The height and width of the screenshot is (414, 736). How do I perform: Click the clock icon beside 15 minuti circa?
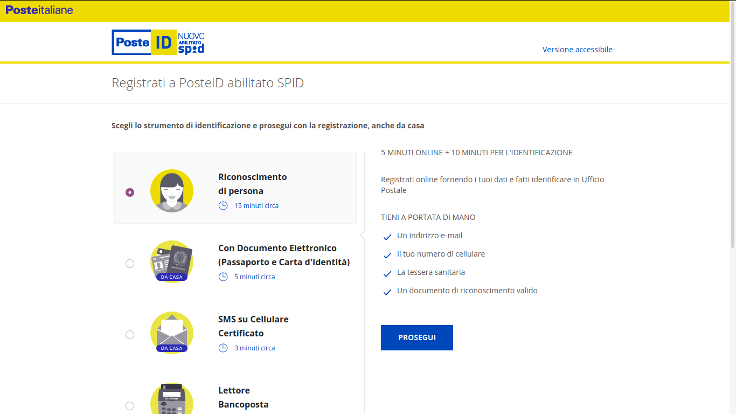[x=223, y=205]
